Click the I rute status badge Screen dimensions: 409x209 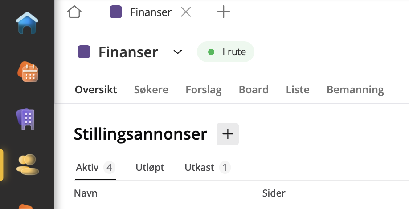point(225,52)
